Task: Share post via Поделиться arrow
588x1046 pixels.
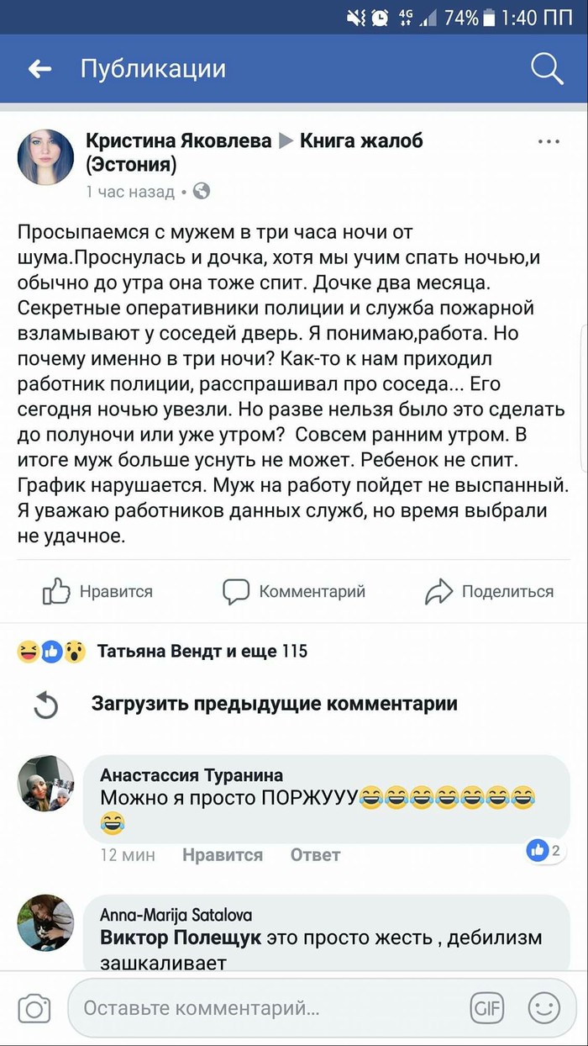Action: [489, 592]
